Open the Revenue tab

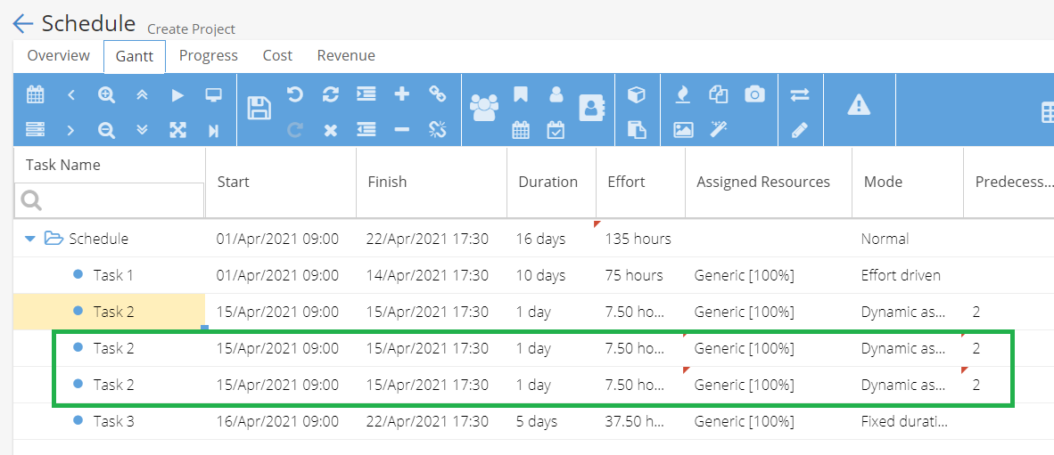pos(346,56)
